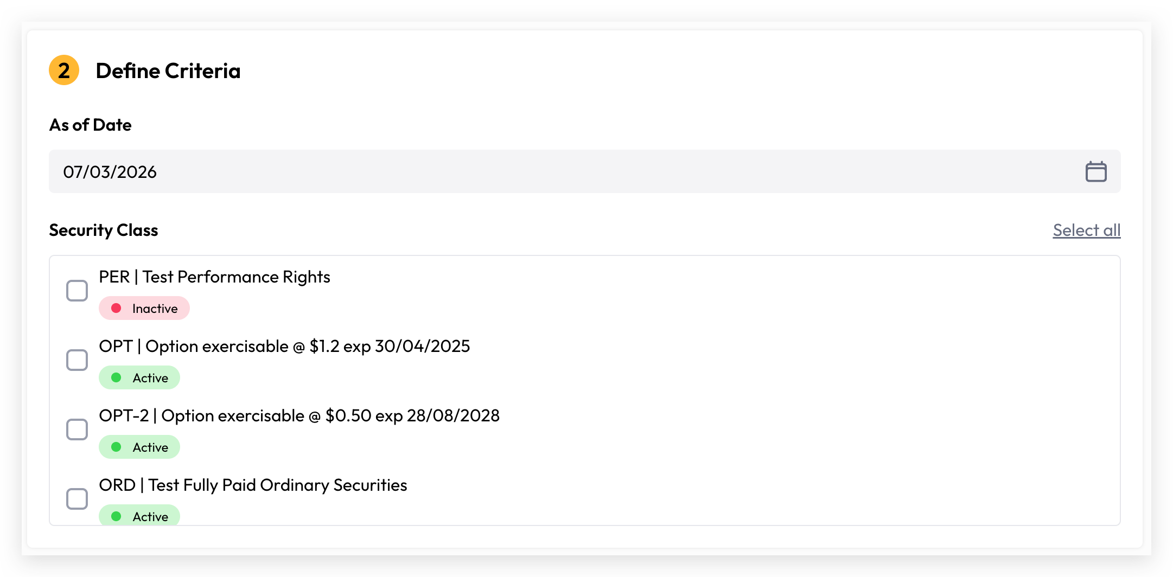Viewport: 1173px width, 577px height.
Task: Open the calendar date picker icon
Action: click(1095, 171)
